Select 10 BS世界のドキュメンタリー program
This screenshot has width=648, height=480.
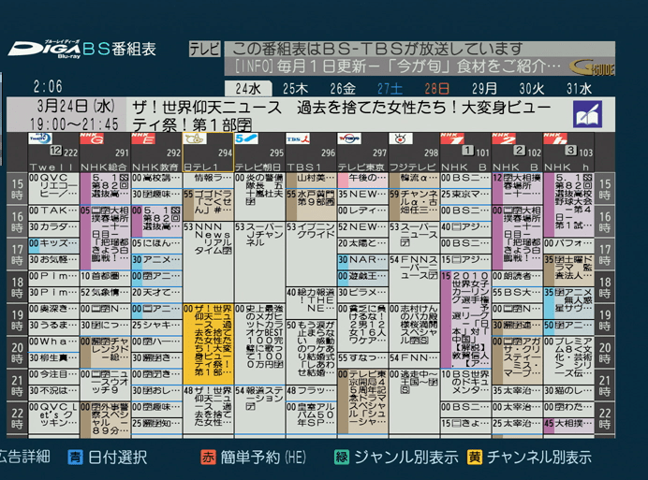pos(465,385)
